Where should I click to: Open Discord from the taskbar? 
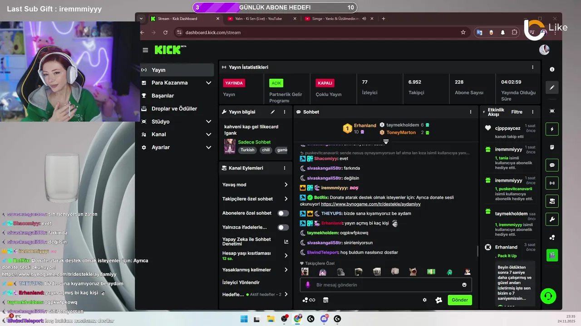[x=324, y=319]
